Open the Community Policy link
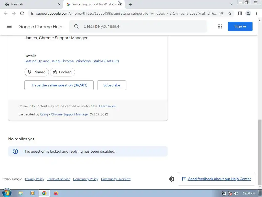Screen dimensions: 262x197 coord(85,179)
